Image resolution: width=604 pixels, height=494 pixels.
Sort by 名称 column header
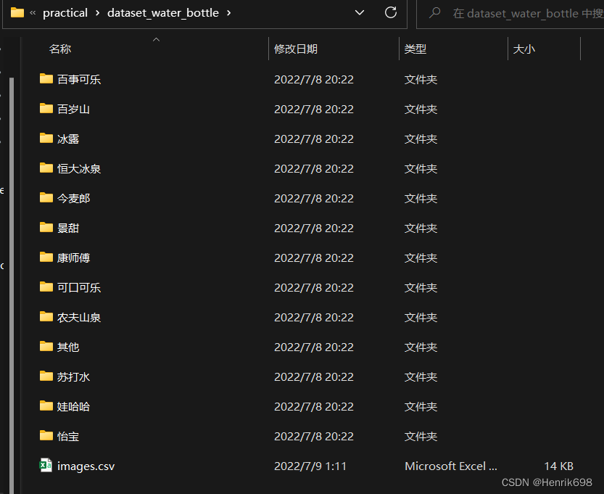[60, 49]
